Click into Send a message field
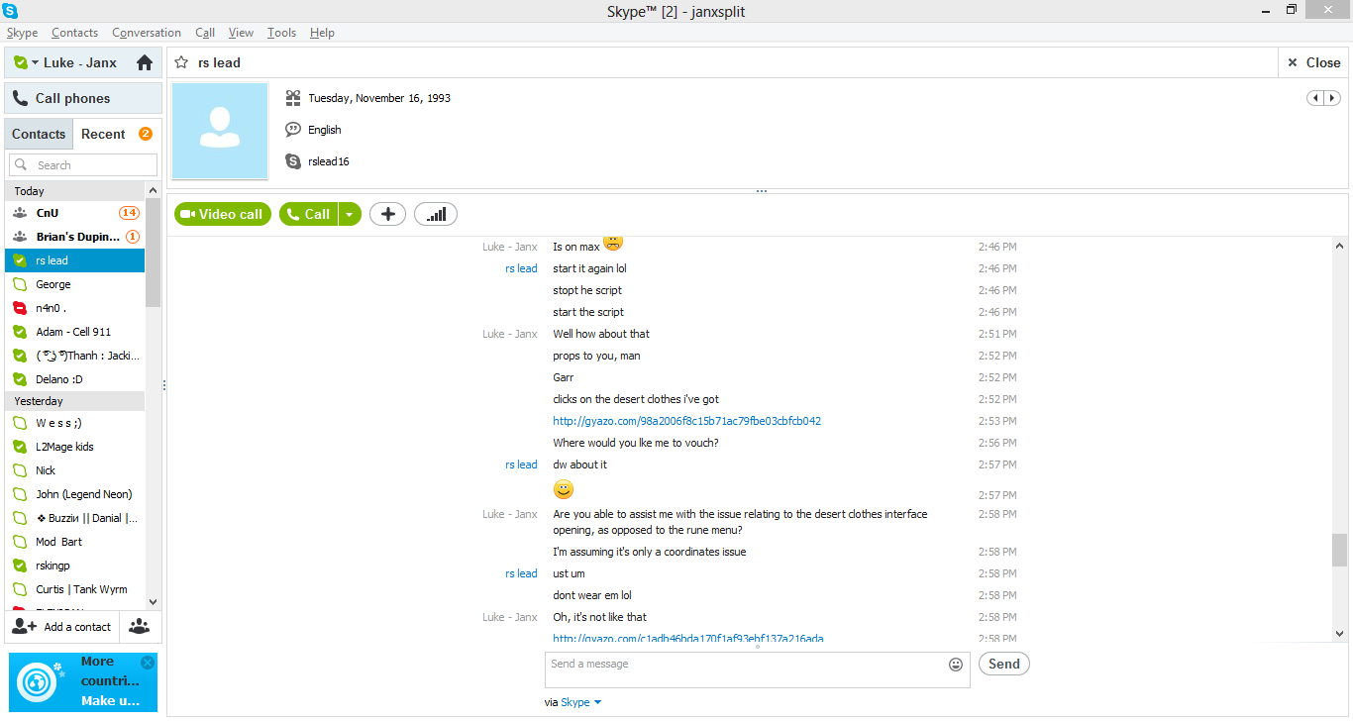The height and width of the screenshot is (721, 1353). tap(744, 669)
